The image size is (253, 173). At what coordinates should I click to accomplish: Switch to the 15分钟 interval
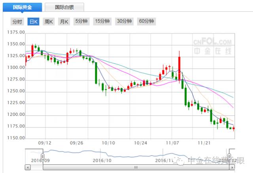[x=102, y=22]
